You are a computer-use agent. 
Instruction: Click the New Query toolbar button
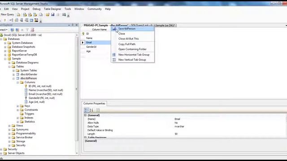[x=7, y=14]
